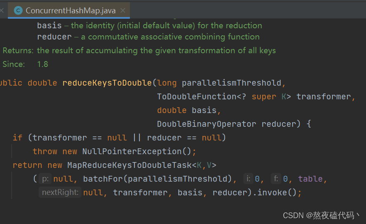Click the 'p:' parameter hint

click(45, 179)
